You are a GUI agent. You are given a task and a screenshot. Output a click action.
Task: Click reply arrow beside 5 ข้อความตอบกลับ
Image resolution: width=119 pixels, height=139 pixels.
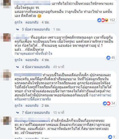tap(18, 30)
